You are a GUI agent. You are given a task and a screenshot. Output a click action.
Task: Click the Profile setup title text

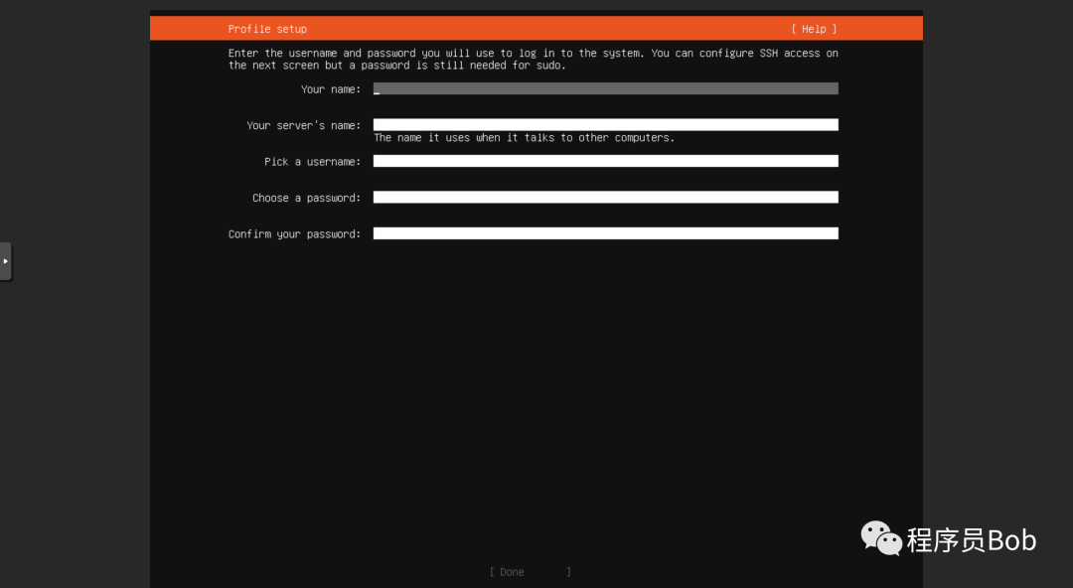click(x=267, y=29)
